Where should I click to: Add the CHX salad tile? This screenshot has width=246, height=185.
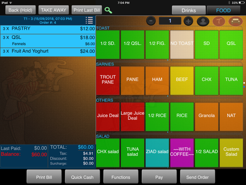108,153
